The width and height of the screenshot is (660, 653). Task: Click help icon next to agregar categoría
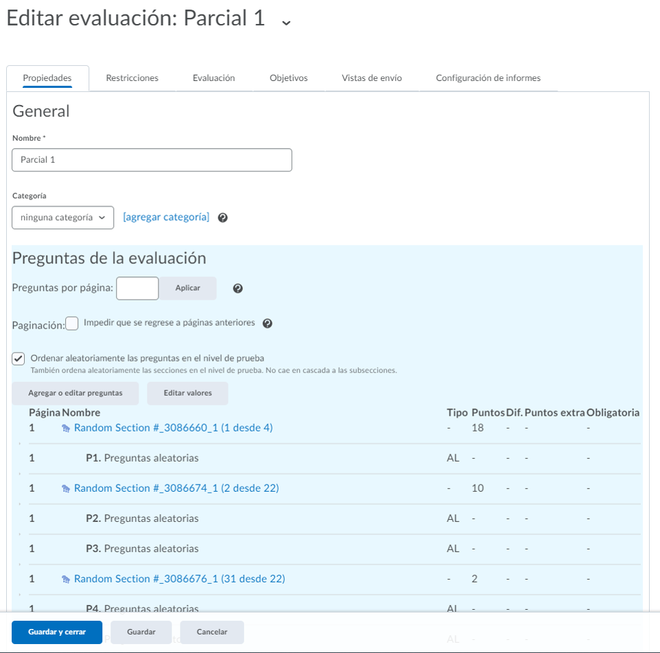click(222, 217)
